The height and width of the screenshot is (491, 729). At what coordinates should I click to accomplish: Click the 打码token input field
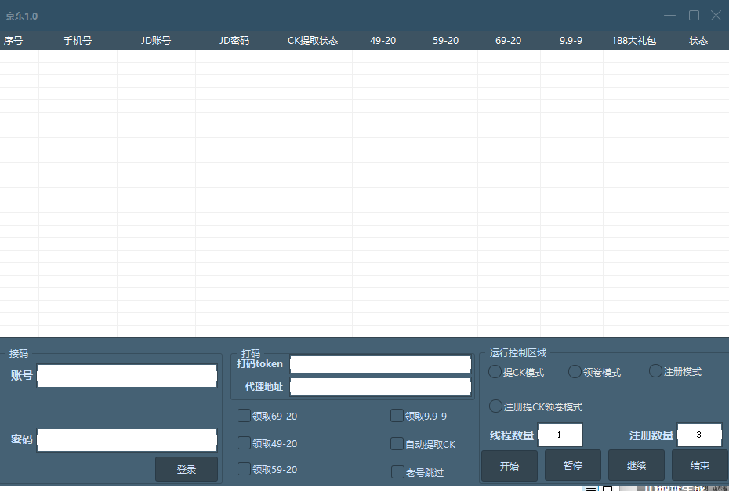tap(380, 364)
